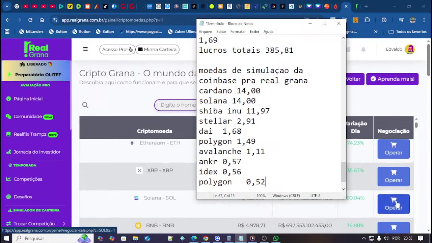
Task: Open File Explorer in taskbar
Action: 135,238
